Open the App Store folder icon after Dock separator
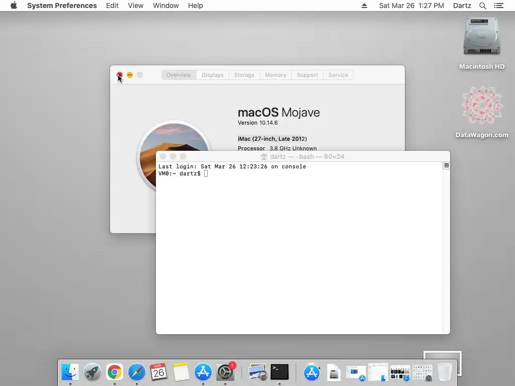Screen dimensions: 515x386 point(312,372)
